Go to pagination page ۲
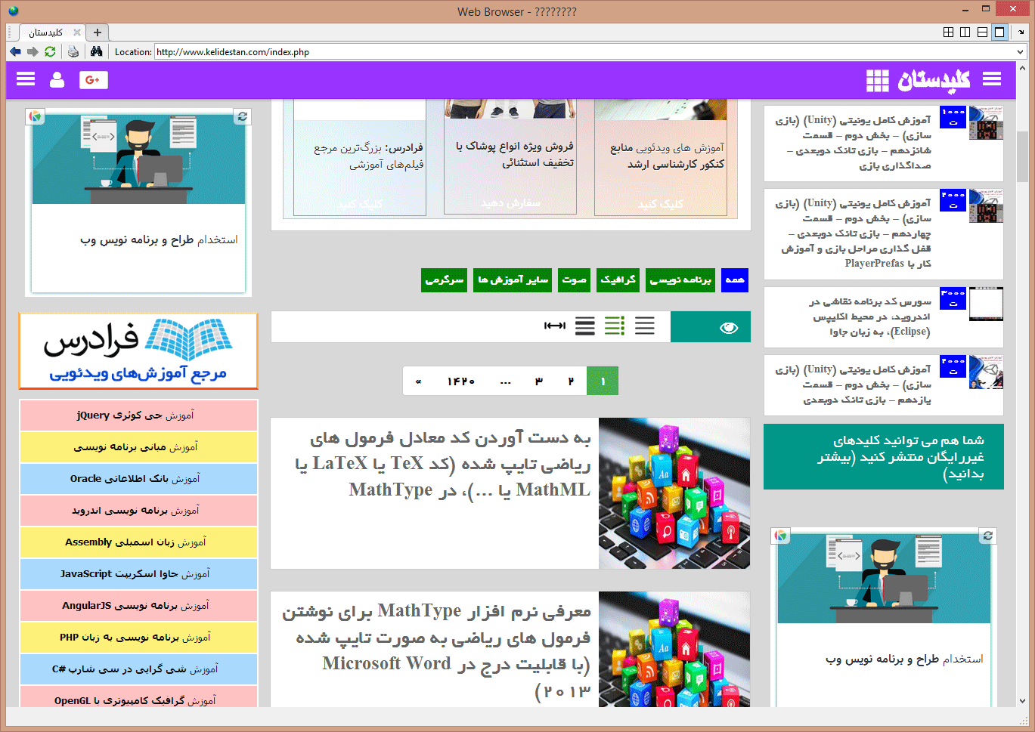The image size is (1035, 732). click(571, 381)
